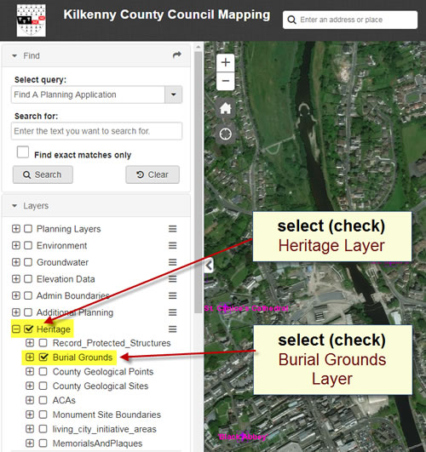Collapse the Heritage layer group

coord(16,329)
